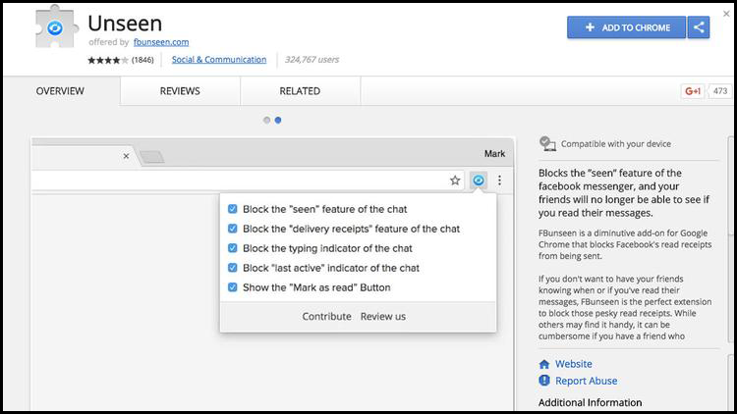Click the bookmark star icon

pos(455,181)
